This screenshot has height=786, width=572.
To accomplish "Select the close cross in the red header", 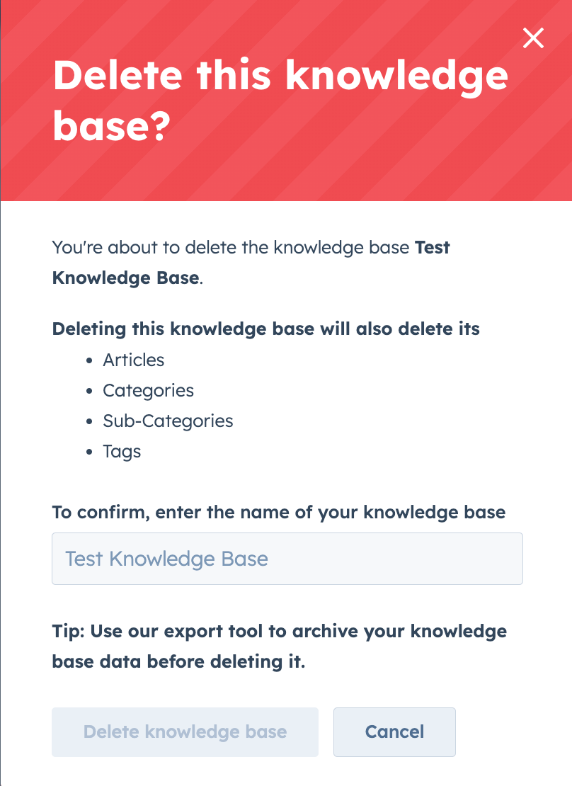I will pyautogui.click(x=533, y=38).
